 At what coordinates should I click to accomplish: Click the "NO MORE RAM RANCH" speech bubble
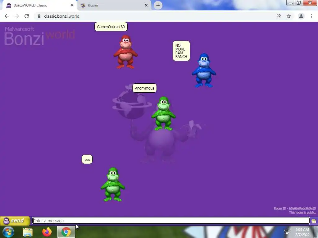181,51
